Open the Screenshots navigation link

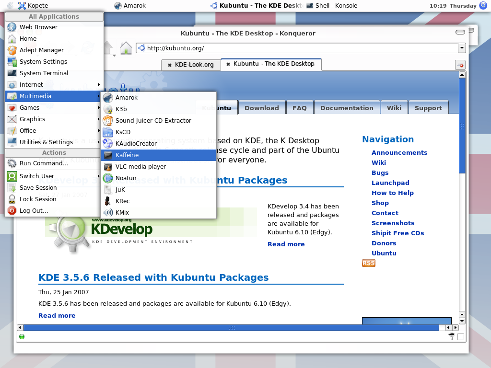pyautogui.click(x=393, y=223)
